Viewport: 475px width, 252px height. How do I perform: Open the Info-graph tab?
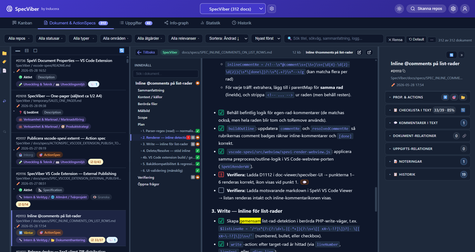point(176,23)
